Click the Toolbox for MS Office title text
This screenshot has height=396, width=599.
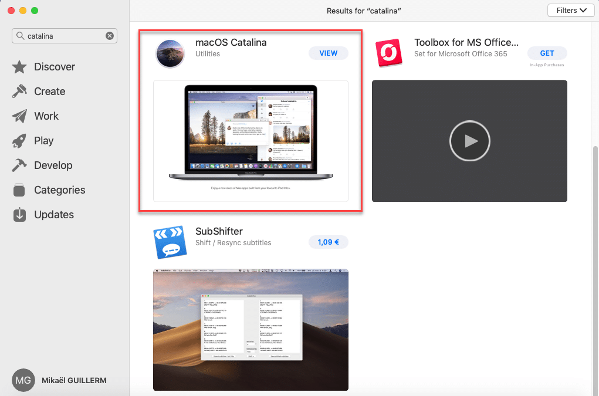[x=466, y=42]
